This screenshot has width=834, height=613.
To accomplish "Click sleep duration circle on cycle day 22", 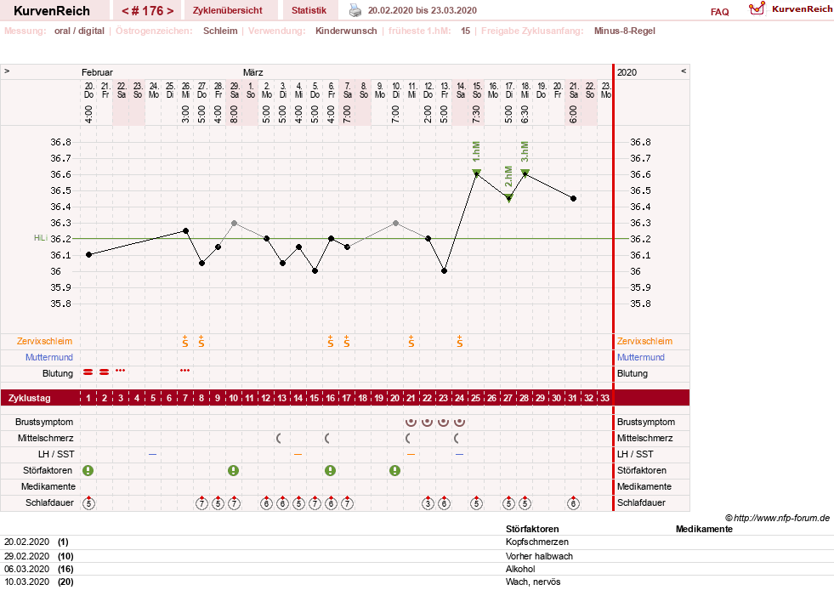I will (x=428, y=502).
